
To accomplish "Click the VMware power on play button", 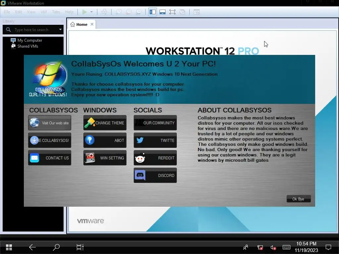I will point(84,12).
